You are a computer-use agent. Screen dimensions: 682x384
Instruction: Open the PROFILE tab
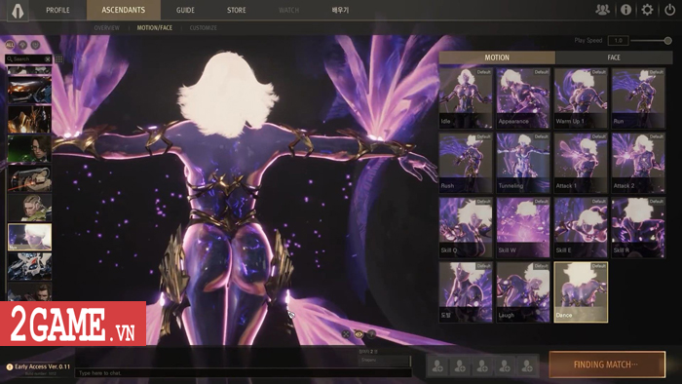point(57,10)
